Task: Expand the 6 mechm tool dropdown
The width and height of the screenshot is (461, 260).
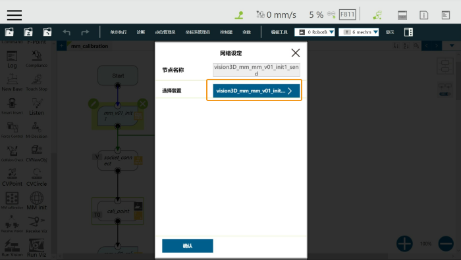Action: coord(359,32)
